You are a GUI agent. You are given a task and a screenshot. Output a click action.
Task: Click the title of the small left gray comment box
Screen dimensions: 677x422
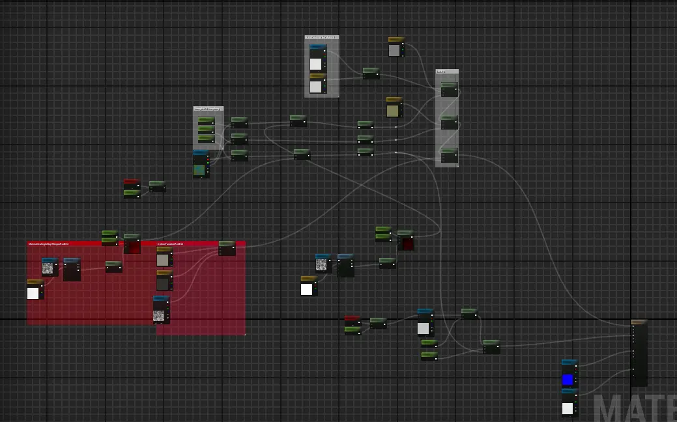208,109
